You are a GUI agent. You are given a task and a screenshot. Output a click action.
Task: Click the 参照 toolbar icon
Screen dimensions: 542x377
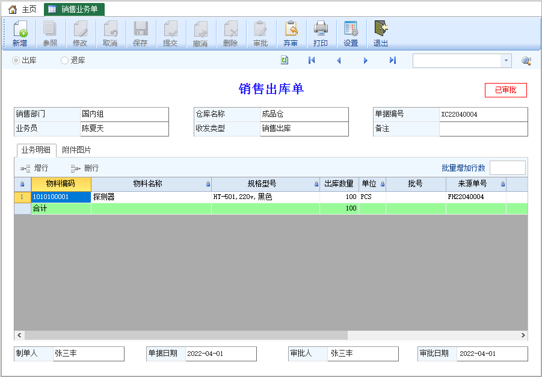(x=50, y=29)
